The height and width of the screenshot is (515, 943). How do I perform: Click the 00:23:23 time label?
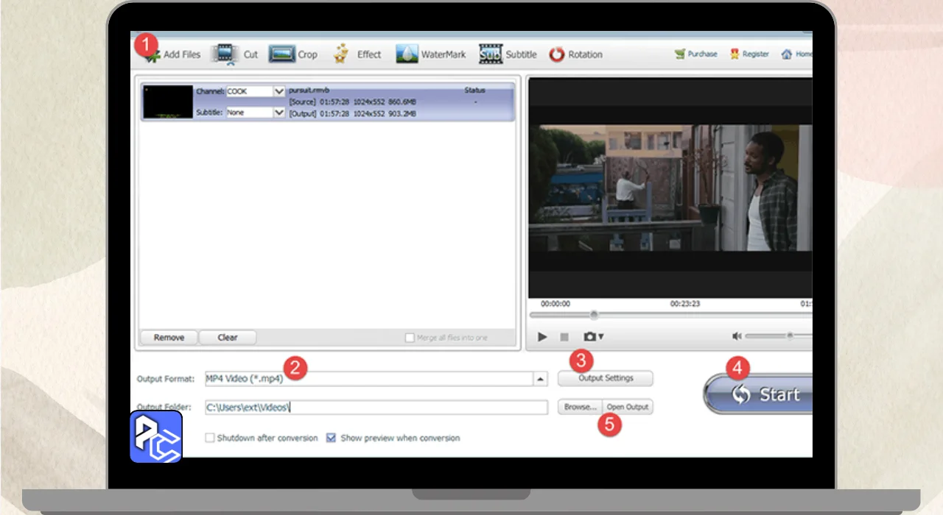(x=684, y=303)
